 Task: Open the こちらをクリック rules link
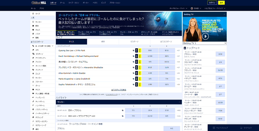pyautogui.click(x=111, y=95)
